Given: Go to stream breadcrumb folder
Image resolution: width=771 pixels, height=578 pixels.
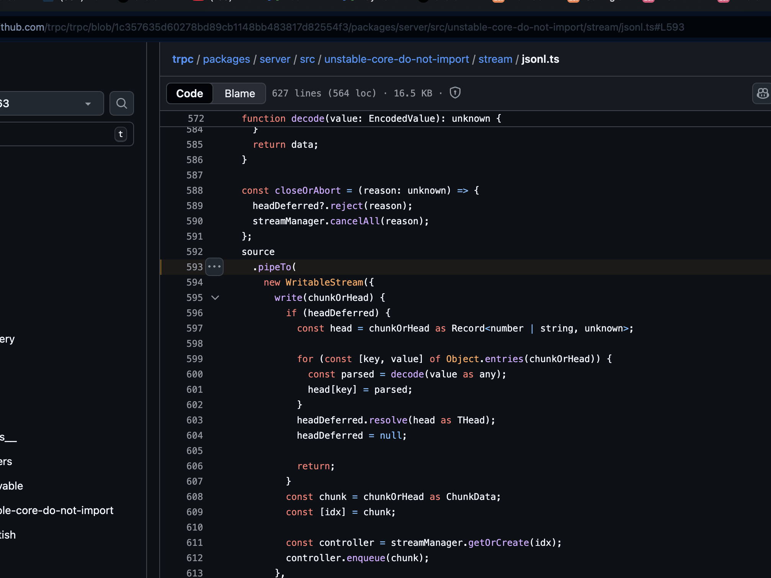Looking at the screenshot, I should (495, 59).
